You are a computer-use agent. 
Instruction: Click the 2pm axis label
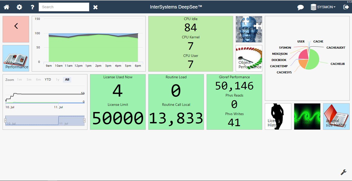click(98, 66)
